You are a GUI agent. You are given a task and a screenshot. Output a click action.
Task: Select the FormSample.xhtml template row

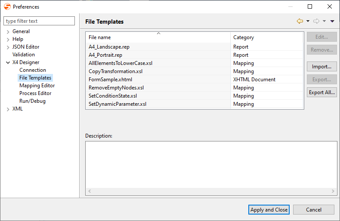pos(111,80)
